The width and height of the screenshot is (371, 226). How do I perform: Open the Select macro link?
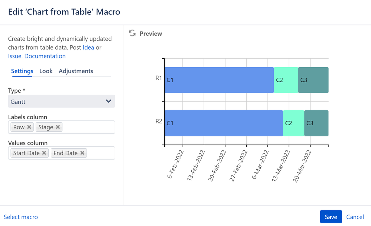tap(21, 217)
